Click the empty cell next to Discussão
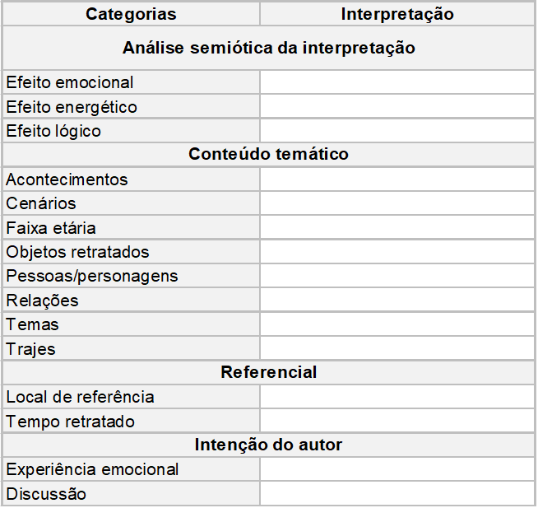 click(397, 494)
